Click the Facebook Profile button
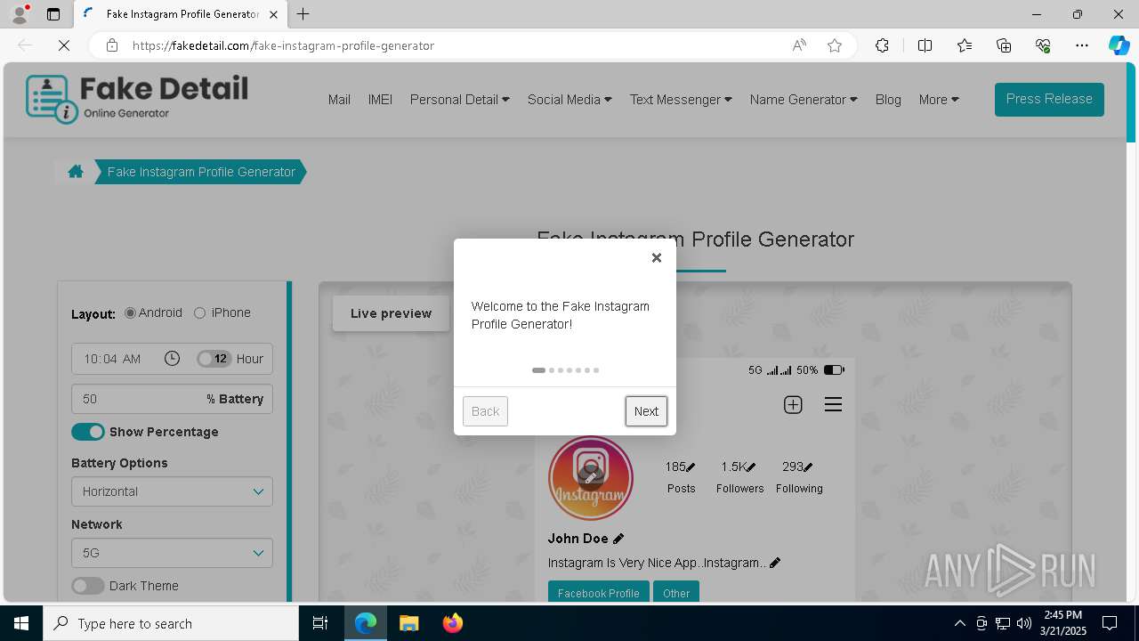Image resolution: width=1139 pixels, height=641 pixels. tap(598, 593)
